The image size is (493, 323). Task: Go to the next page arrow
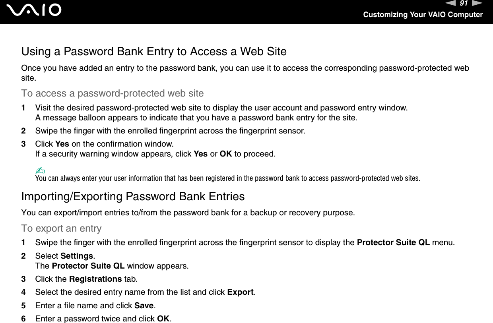(x=477, y=4)
